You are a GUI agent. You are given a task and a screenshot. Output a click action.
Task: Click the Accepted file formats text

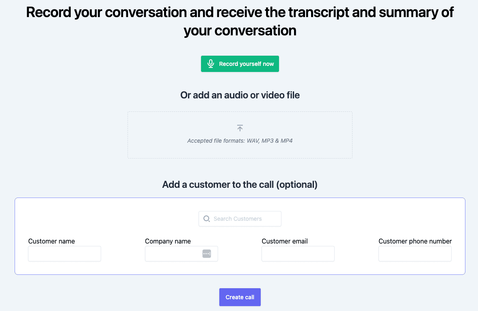[240, 141]
